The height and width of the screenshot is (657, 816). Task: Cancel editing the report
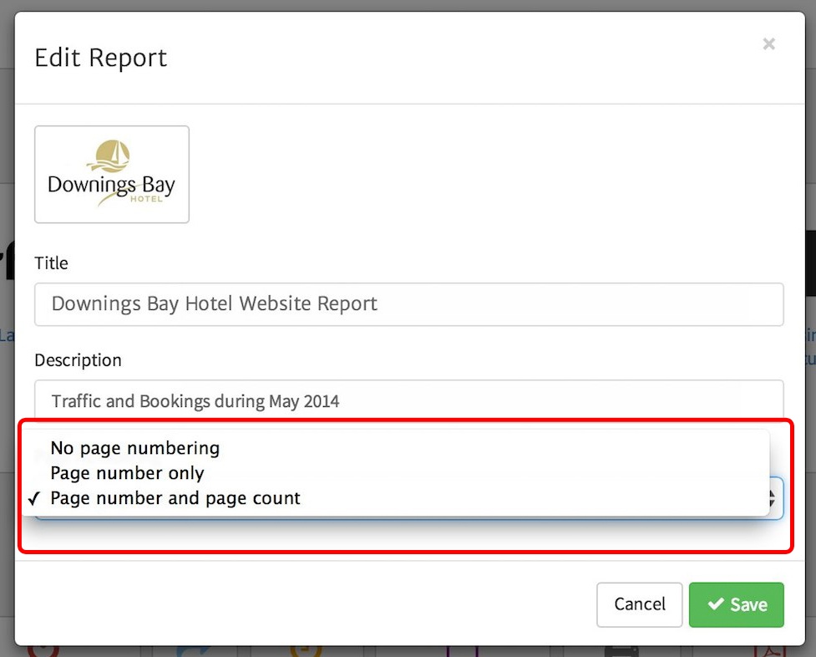click(x=639, y=604)
